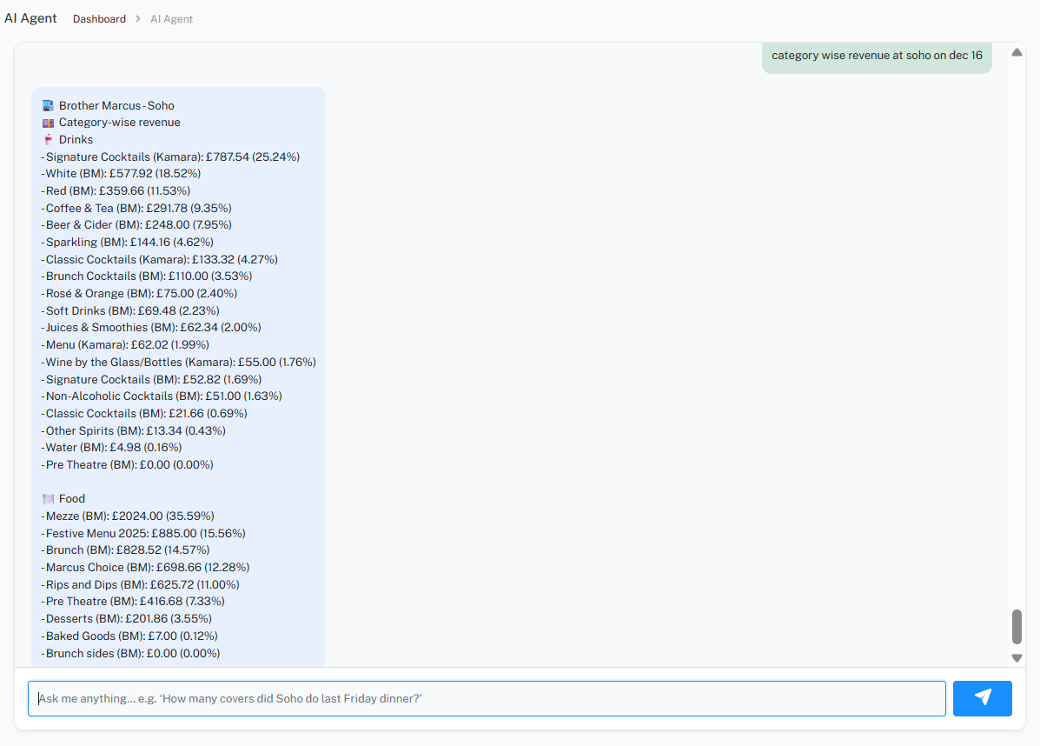The height and width of the screenshot is (746, 1040).
Task: Click the Menu (Kamara) £62.02 line
Action: click(x=125, y=345)
